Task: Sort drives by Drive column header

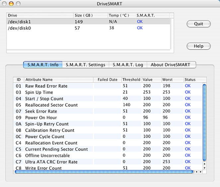Action: (40, 15)
